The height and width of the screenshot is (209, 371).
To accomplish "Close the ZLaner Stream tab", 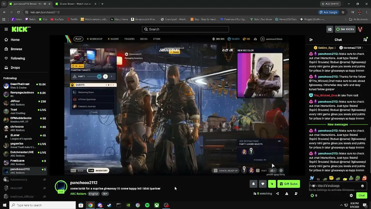I will tap(95, 4).
